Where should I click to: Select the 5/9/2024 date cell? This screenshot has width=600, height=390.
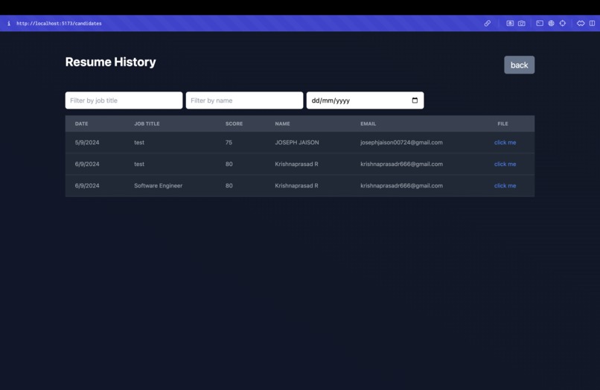(x=87, y=142)
